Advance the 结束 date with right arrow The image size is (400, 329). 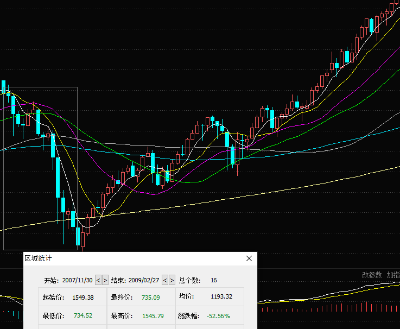click(x=172, y=280)
